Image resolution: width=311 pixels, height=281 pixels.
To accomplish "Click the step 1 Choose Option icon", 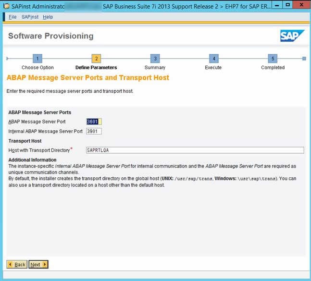I will tap(37, 59).
